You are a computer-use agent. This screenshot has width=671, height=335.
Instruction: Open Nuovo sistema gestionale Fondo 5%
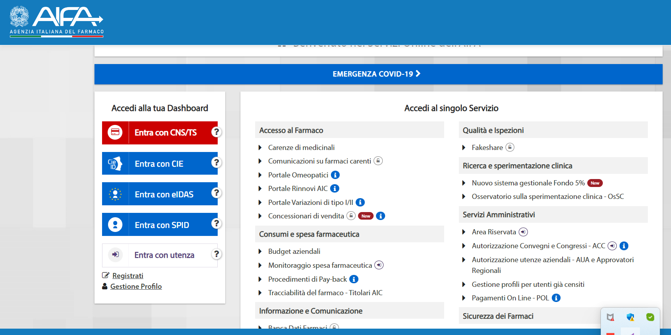pyautogui.click(x=528, y=183)
